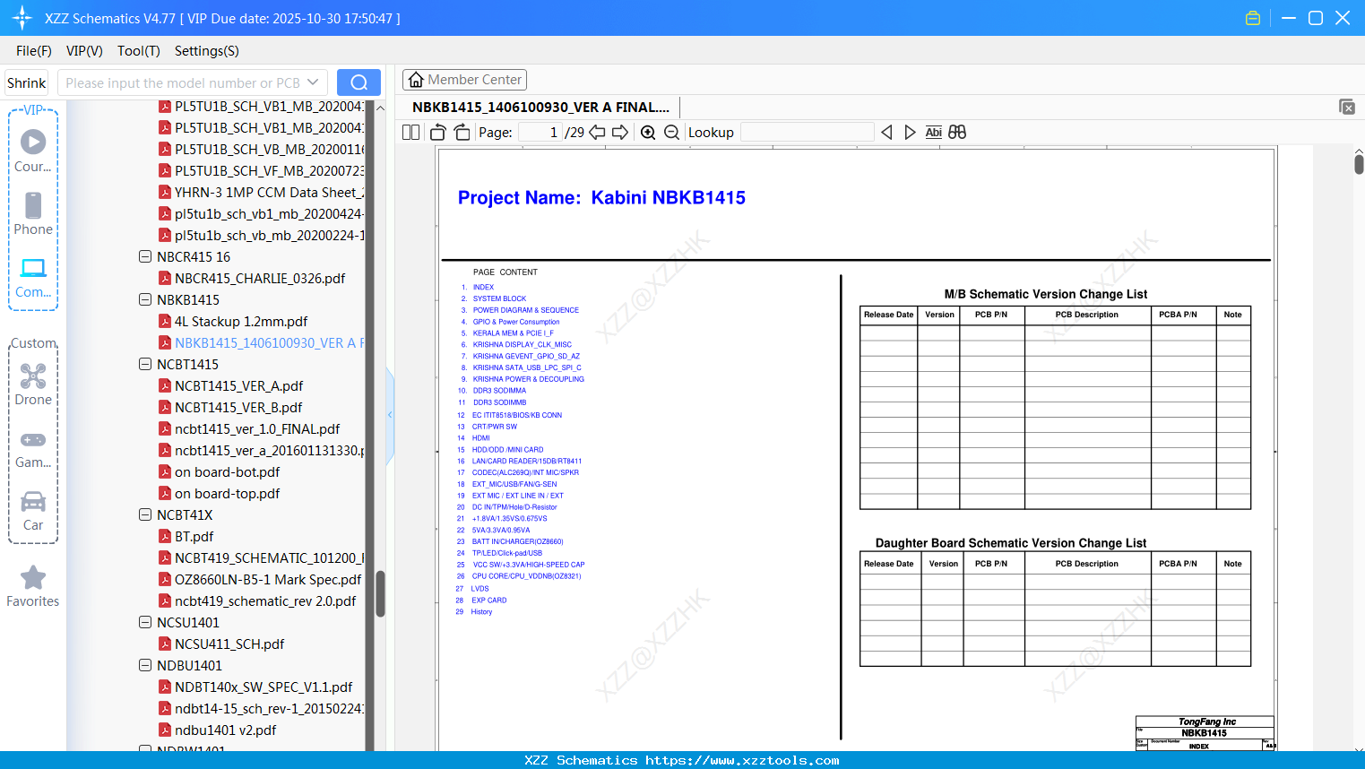This screenshot has width=1365, height=769.
Task: Open NBCR415_CHARLIE_0326.pdf
Action: [x=260, y=278]
